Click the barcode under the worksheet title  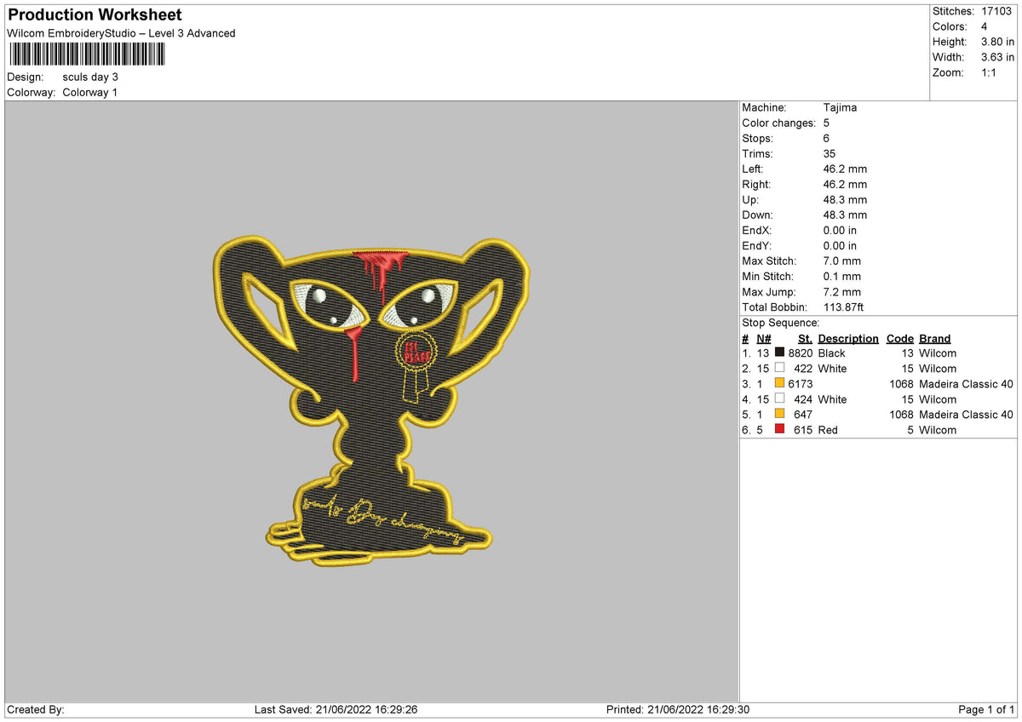click(x=88, y=54)
